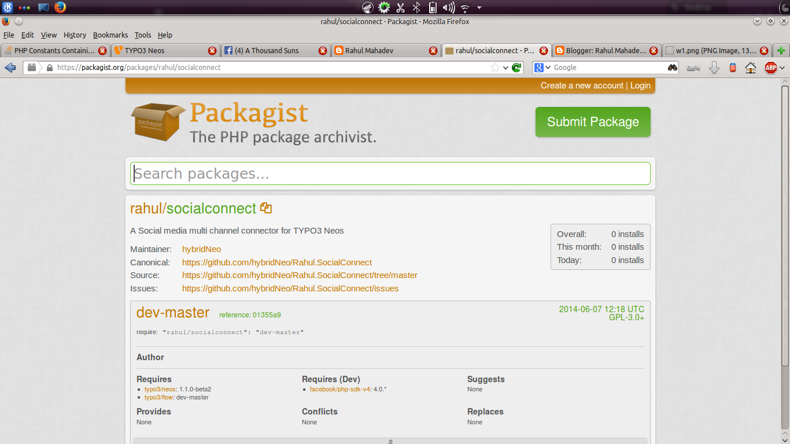Close the PHP Constants tab
The height and width of the screenshot is (444, 790).
(x=102, y=50)
